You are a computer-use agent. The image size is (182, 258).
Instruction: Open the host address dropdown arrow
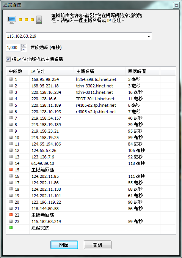(x=149, y=36)
